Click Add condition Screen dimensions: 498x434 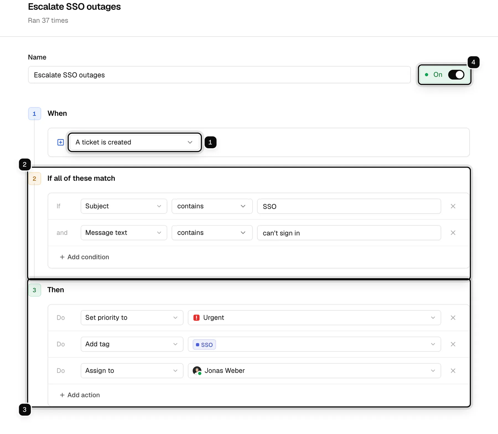tap(85, 257)
